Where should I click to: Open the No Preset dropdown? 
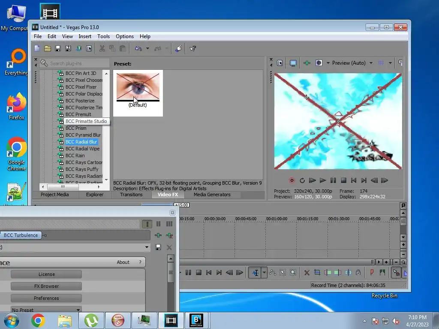[x=46, y=310]
